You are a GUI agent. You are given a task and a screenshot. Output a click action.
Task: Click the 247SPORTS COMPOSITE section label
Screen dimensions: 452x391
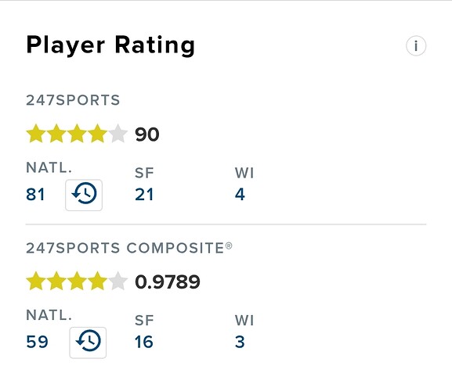coord(129,248)
